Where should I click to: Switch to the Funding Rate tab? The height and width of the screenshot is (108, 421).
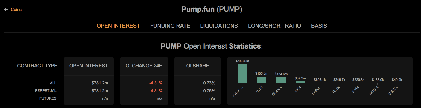click(x=170, y=26)
